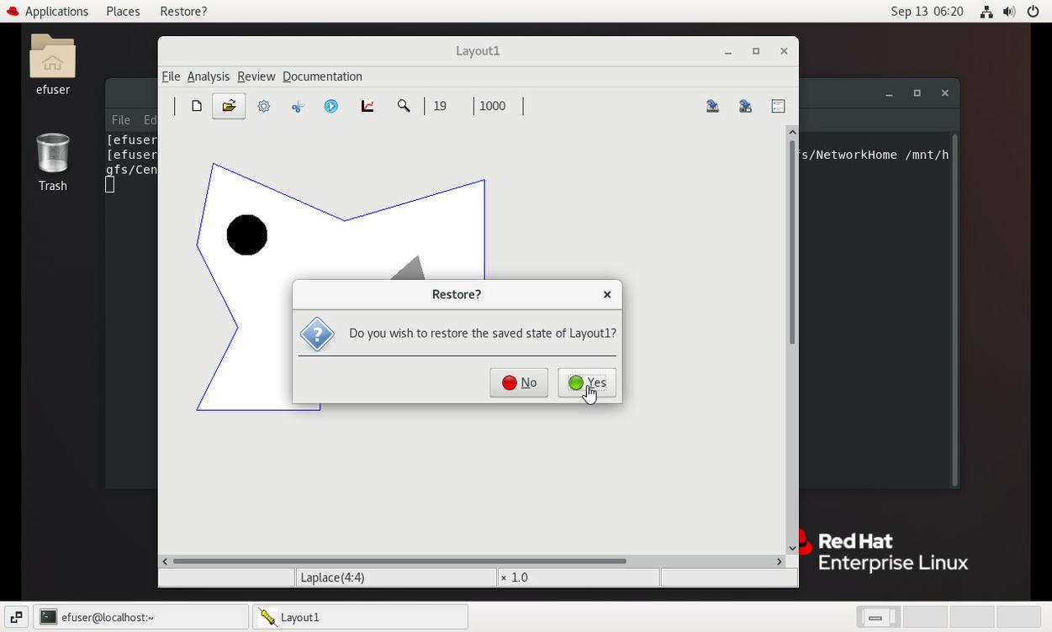
Task: Click the form panel icon at toolbar right
Action: coord(778,106)
